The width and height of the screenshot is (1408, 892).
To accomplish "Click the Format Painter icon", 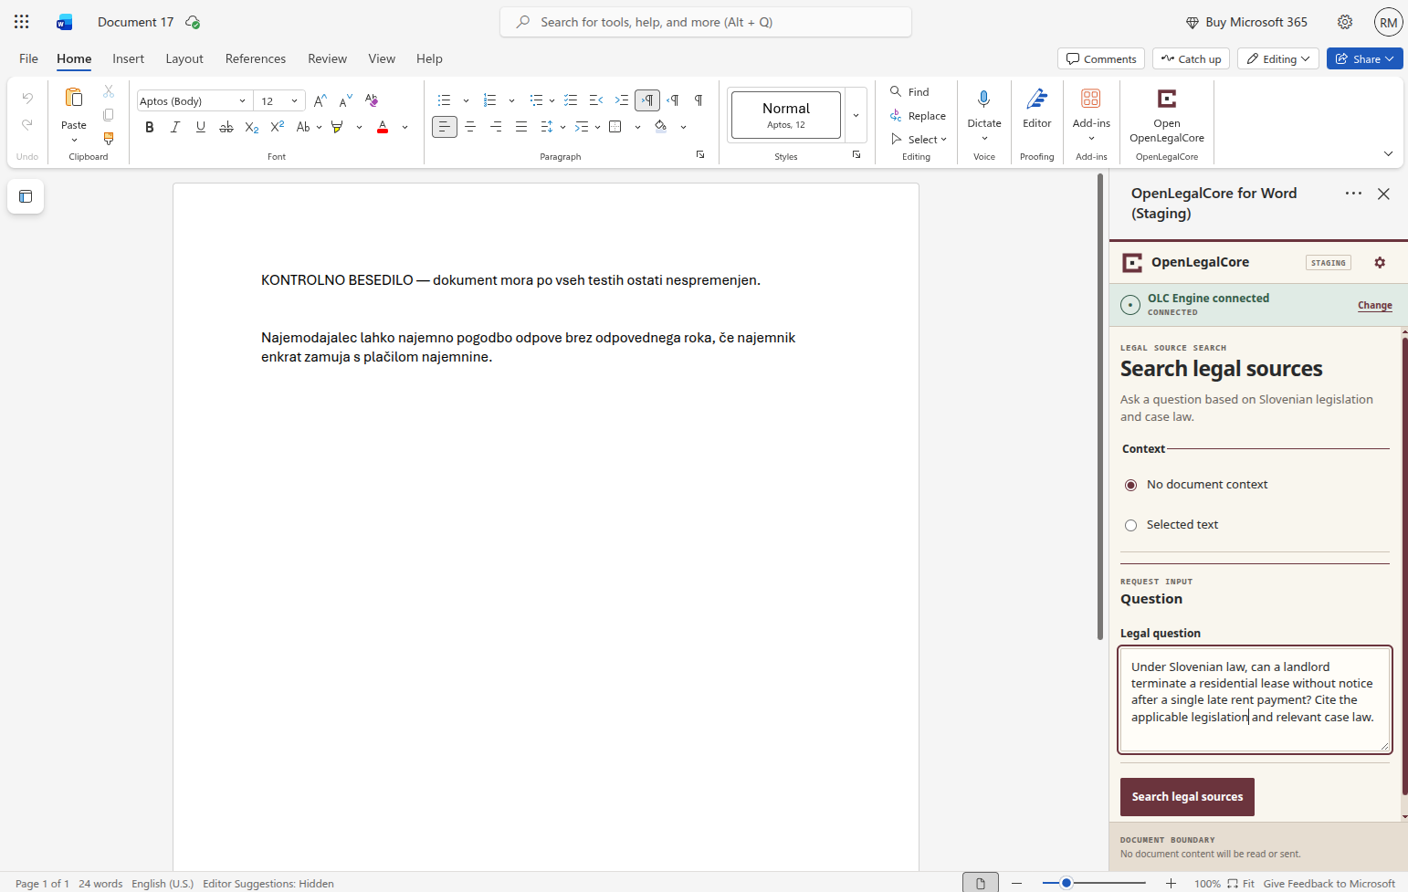I will [109, 139].
